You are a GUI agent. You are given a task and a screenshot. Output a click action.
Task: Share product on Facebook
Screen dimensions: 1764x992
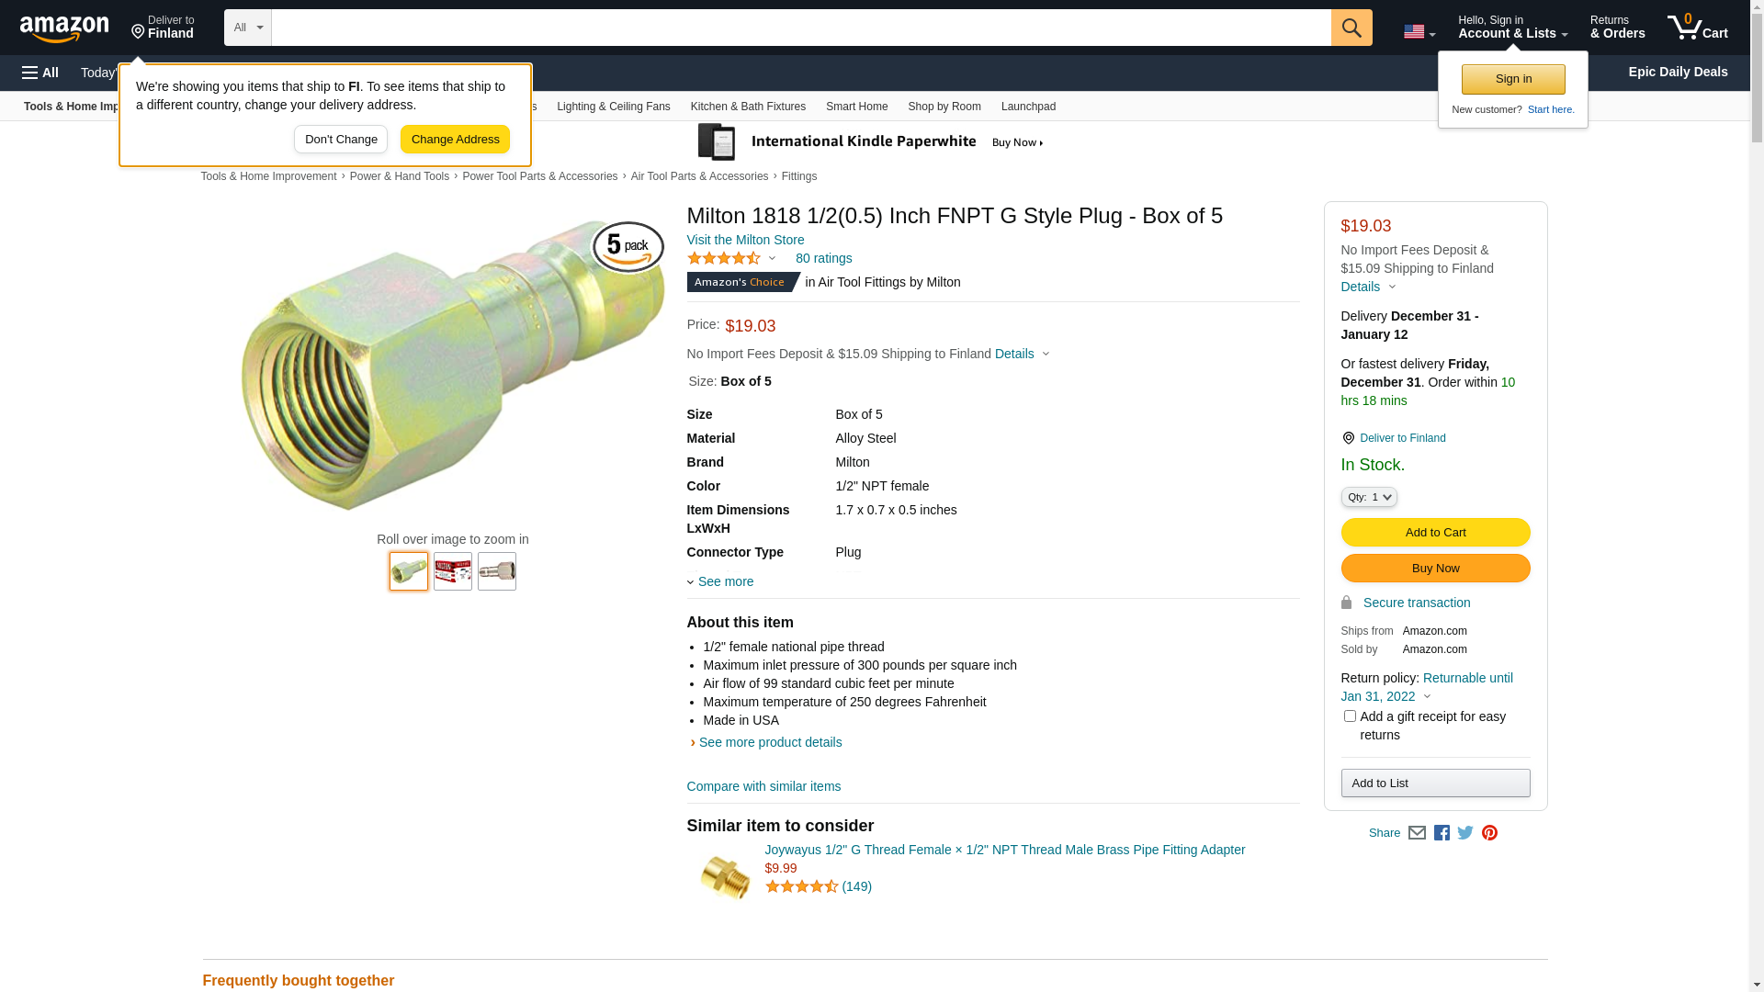pyautogui.click(x=1442, y=833)
